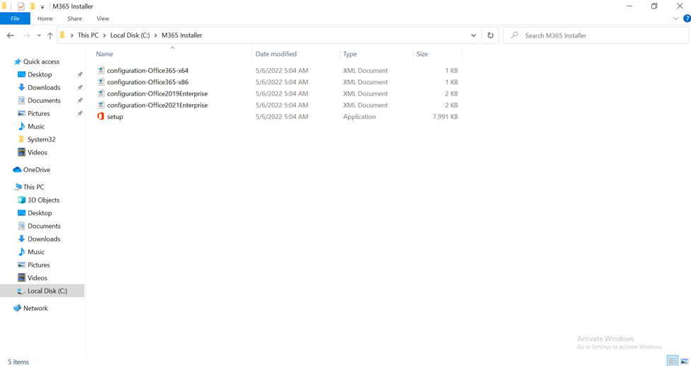Sort by Date modified column
The width and height of the screenshot is (691, 366).
tap(276, 54)
